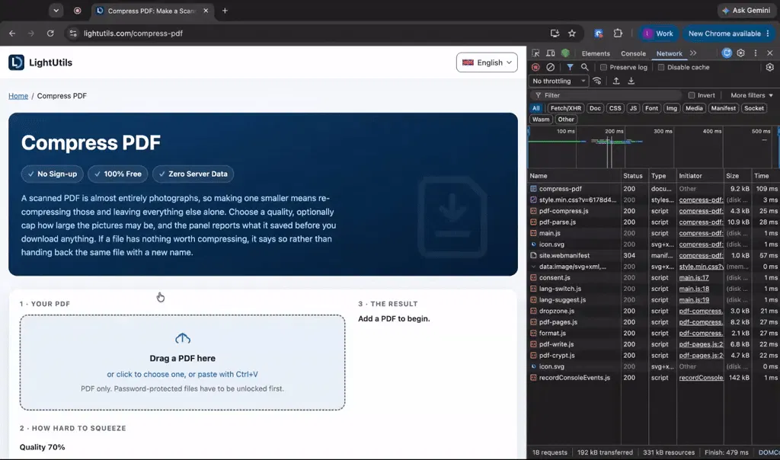Viewport: 780px width, 460px height.
Task: Open the network conditions wifi icon
Action: 597,81
